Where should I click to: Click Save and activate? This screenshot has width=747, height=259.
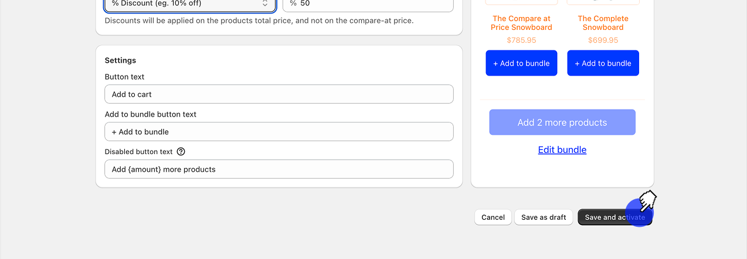tap(614, 217)
